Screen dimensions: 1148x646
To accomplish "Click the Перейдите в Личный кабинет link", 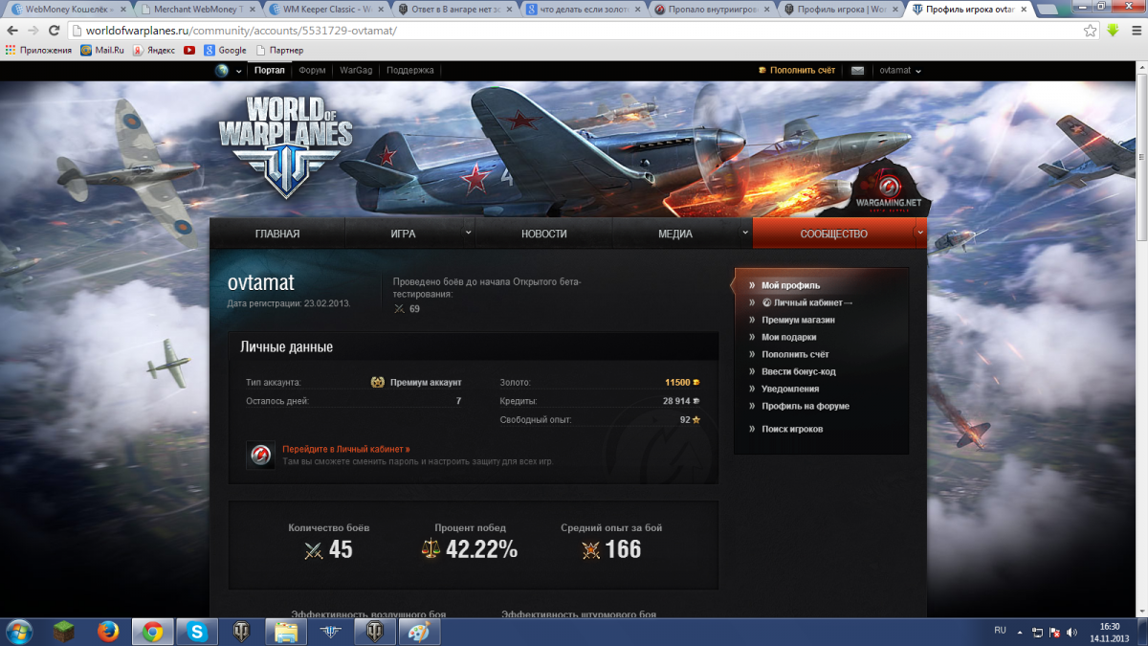I will click(x=346, y=449).
